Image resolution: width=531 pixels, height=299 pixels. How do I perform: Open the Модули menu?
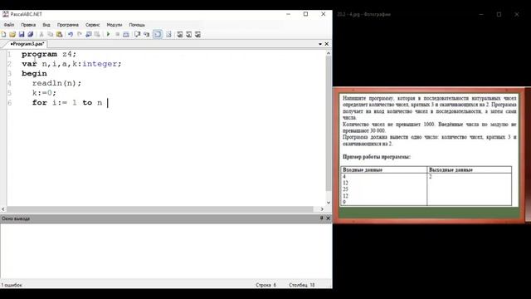(114, 25)
